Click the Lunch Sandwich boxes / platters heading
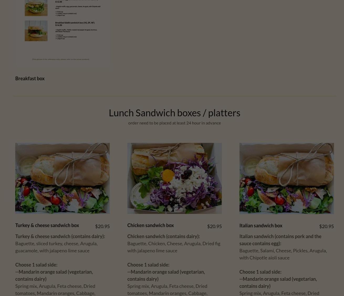The image size is (344, 296). point(174,113)
